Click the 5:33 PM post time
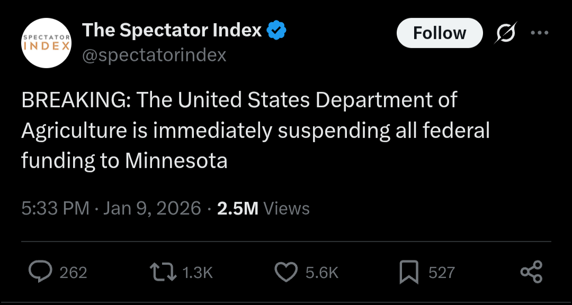Image resolution: width=572 pixels, height=305 pixels. coord(55,208)
